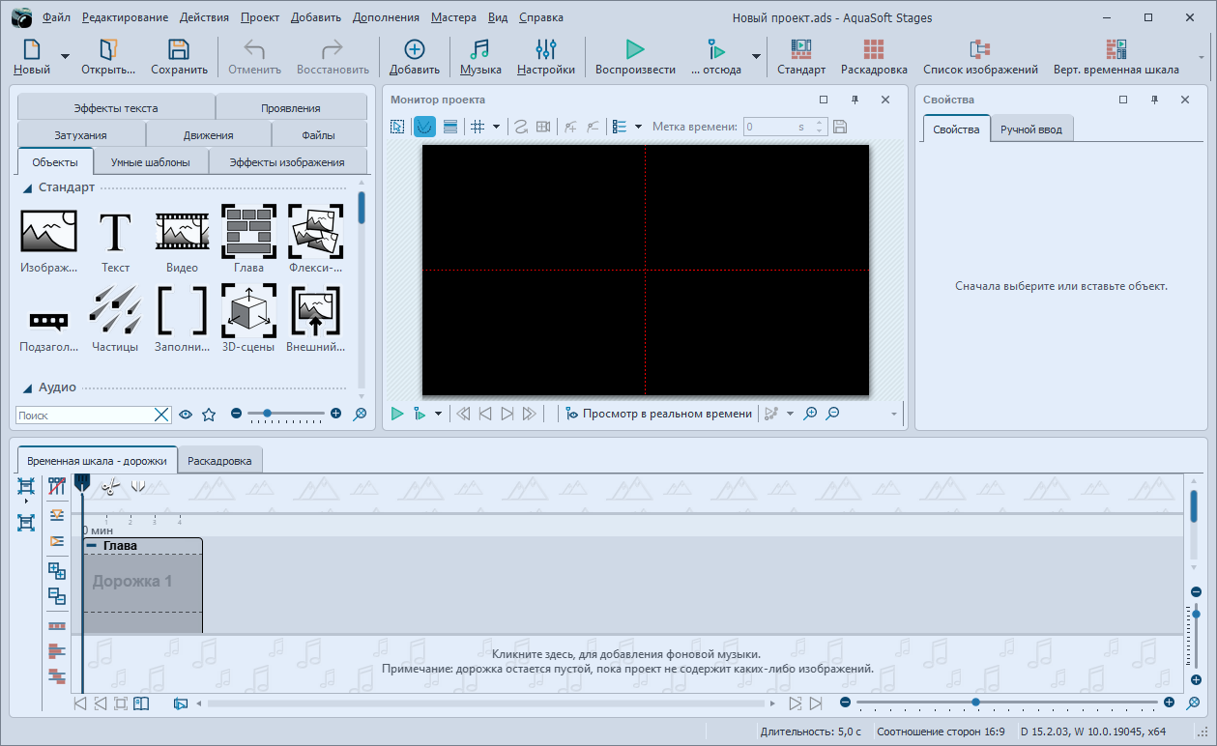
Task: Switch to the Ручной ввод tab
Action: pyautogui.click(x=1030, y=129)
